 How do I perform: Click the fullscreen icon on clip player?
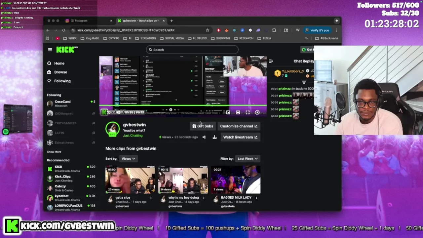pos(248,113)
